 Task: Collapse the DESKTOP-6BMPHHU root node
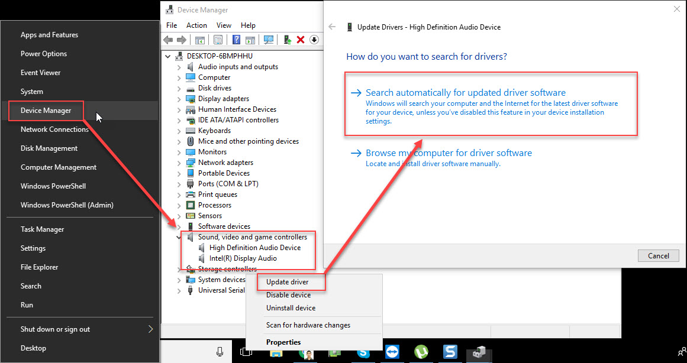click(x=168, y=57)
